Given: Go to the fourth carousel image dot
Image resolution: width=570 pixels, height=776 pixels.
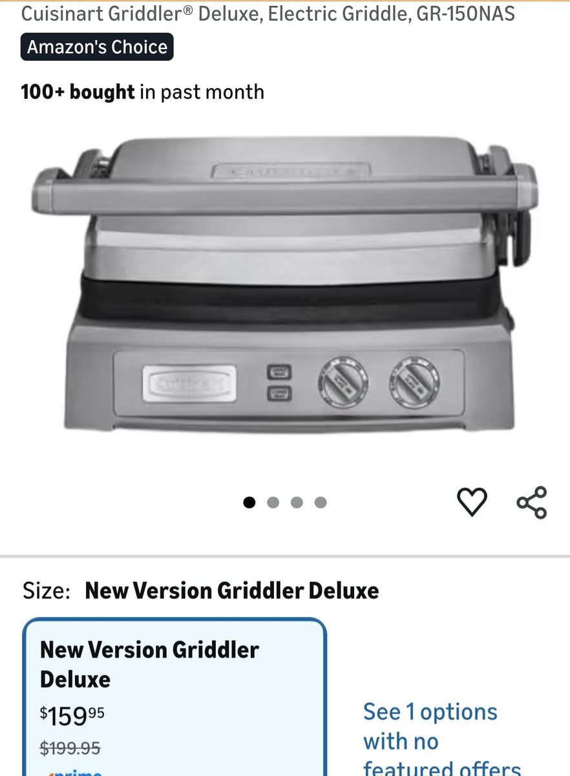Looking at the screenshot, I should tap(321, 502).
